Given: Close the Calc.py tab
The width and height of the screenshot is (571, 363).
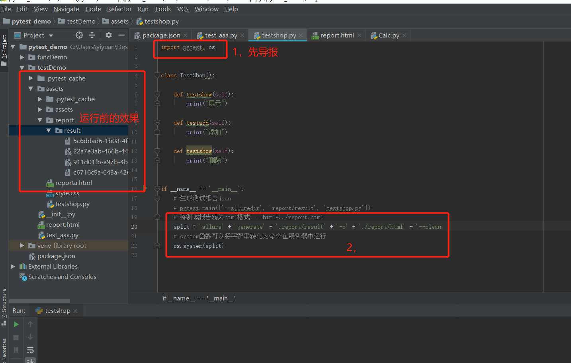Looking at the screenshot, I should tap(405, 35).
